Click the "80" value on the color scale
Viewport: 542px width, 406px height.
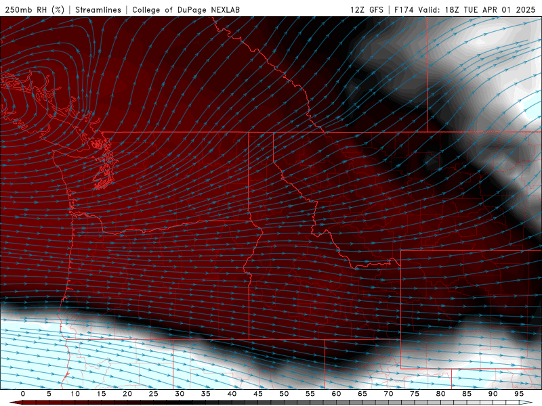click(440, 394)
